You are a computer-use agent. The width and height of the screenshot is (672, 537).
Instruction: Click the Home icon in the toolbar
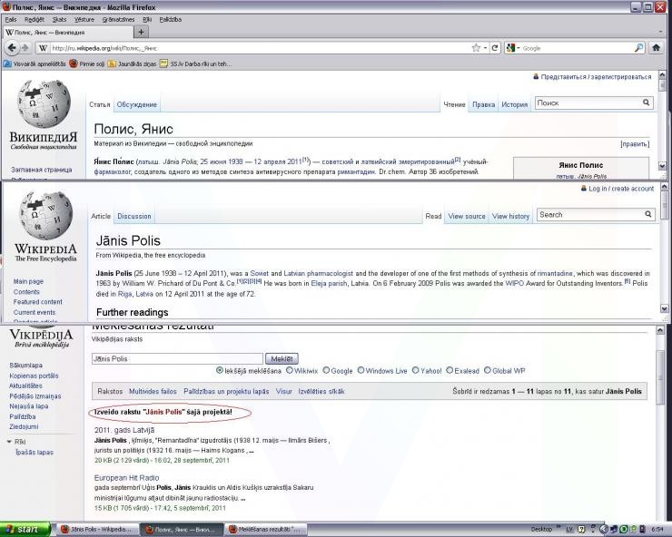[657, 48]
